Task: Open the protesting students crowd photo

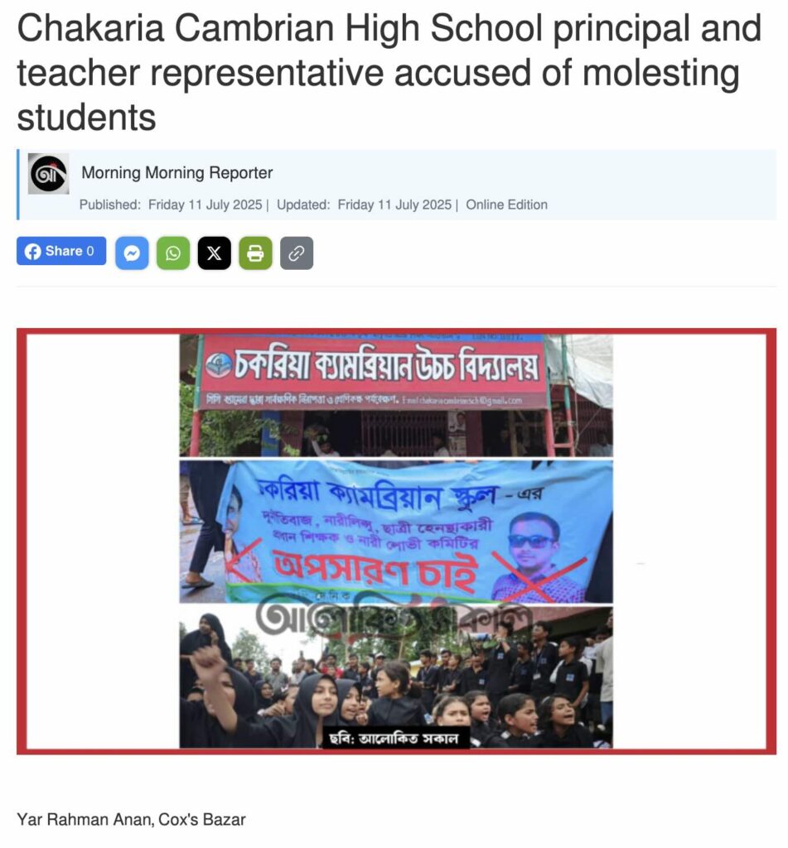Action: pos(396,677)
